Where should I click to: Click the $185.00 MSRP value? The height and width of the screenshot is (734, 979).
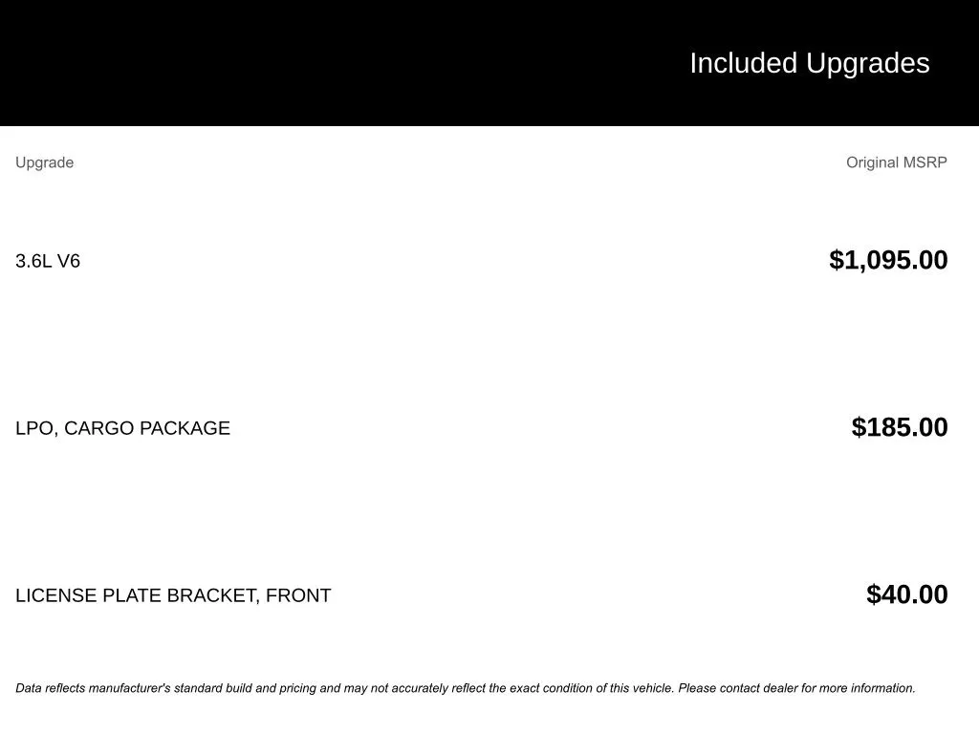tap(900, 427)
